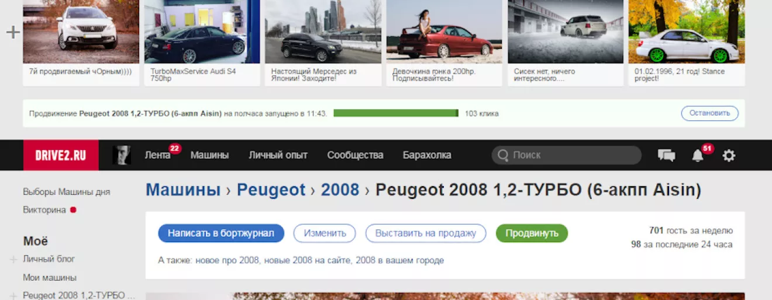Open Личный блог sidebar link
The height and width of the screenshot is (300, 772).
(49, 259)
